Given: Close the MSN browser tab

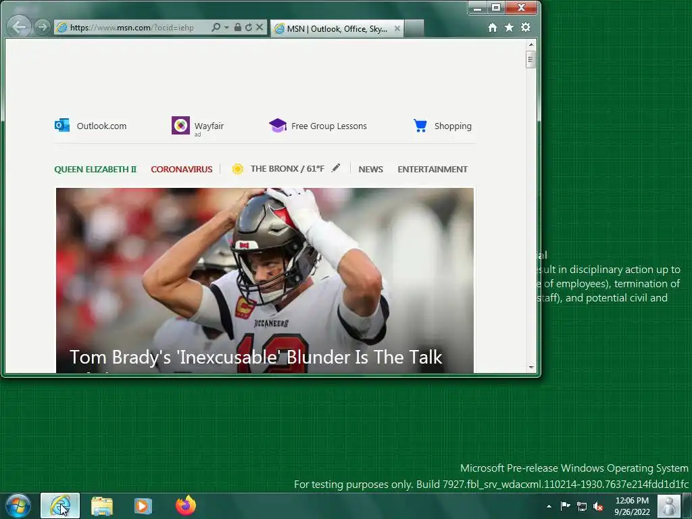Looking at the screenshot, I should [397, 28].
